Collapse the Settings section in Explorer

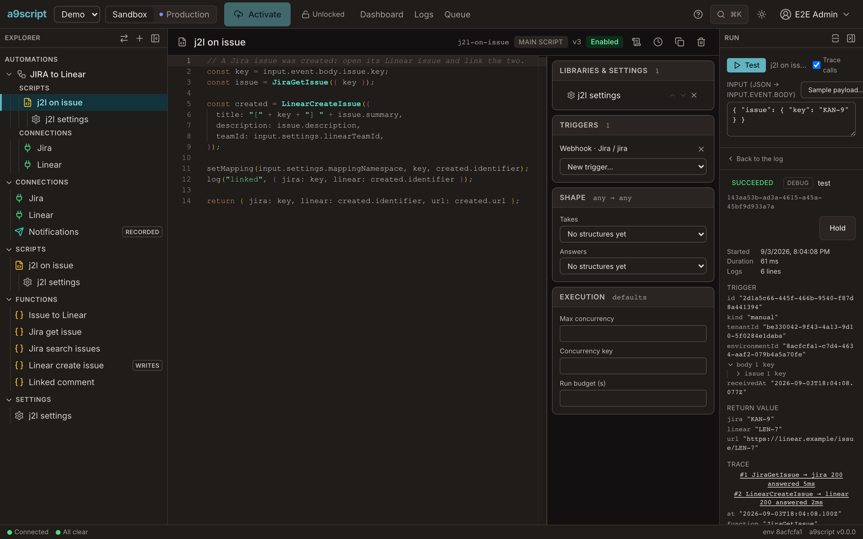point(9,400)
